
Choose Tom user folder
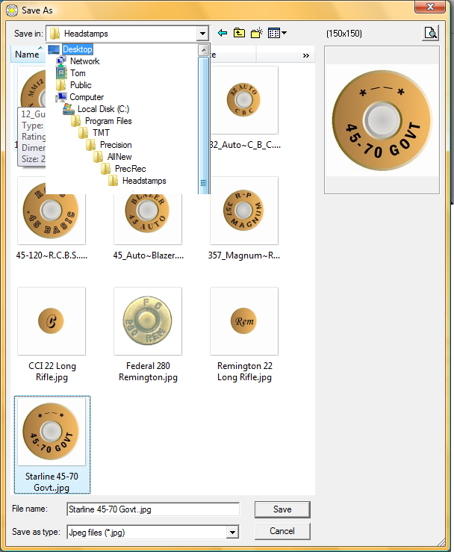[78, 73]
